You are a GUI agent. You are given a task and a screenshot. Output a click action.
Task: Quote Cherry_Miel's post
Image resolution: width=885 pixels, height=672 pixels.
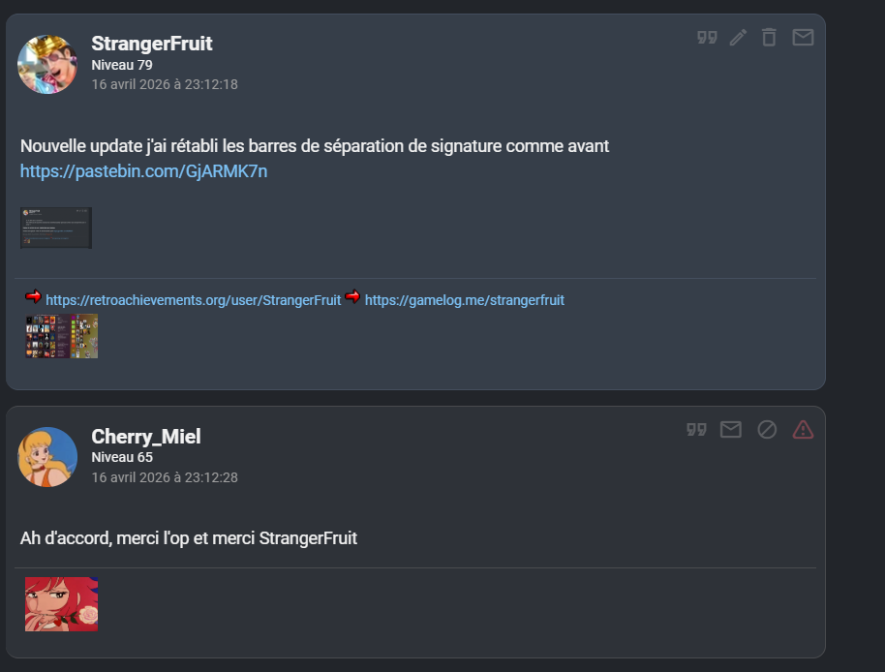[x=696, y=430]
